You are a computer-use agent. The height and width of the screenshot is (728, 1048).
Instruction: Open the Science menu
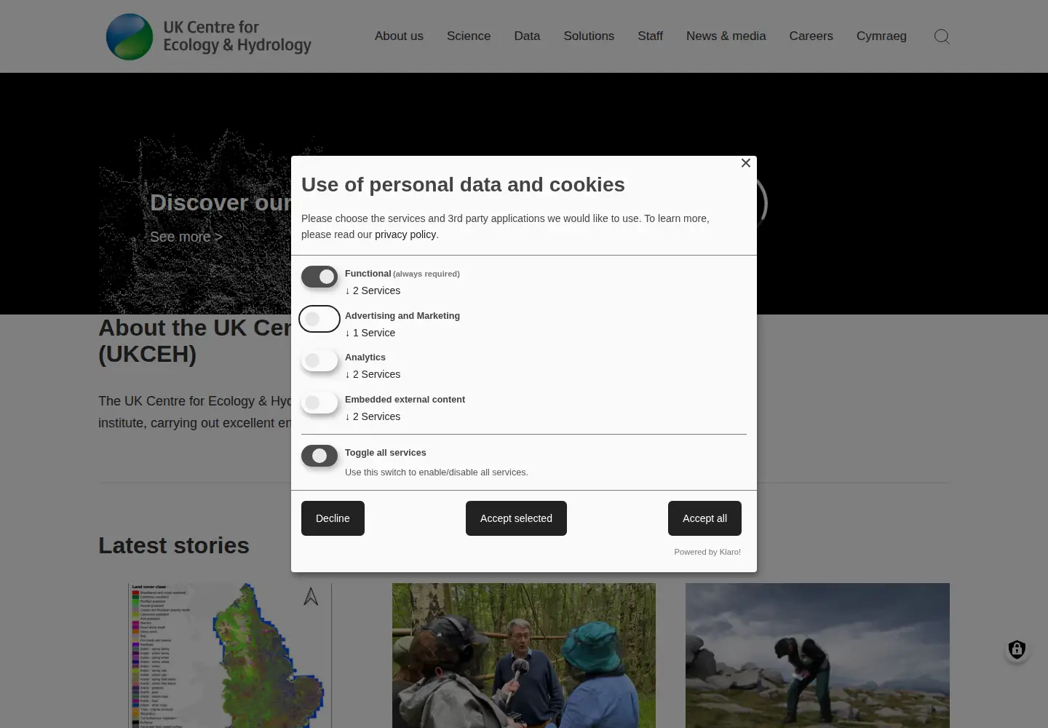click(469, 36)
